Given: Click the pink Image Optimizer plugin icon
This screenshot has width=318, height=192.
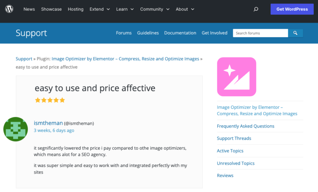Looking at the screenshot, I should [x=237, y=76].
